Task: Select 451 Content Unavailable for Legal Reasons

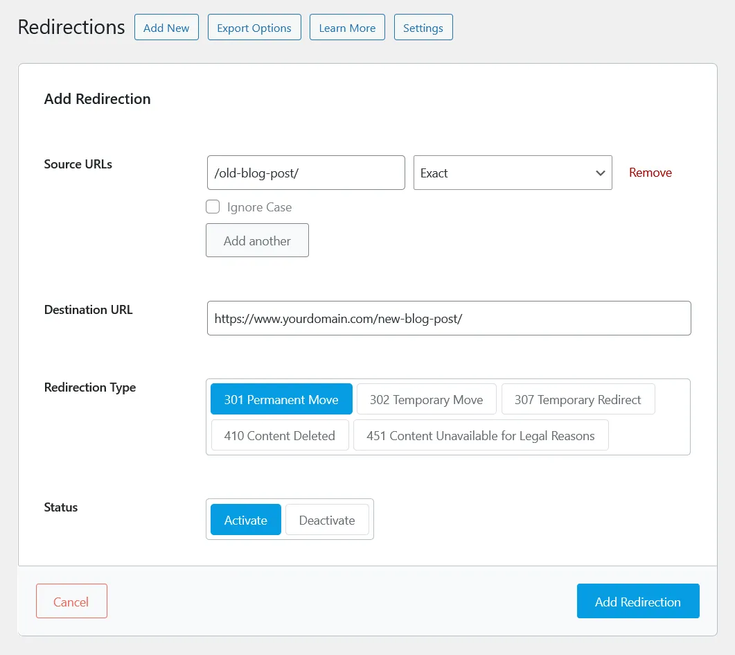Action: 480,435
